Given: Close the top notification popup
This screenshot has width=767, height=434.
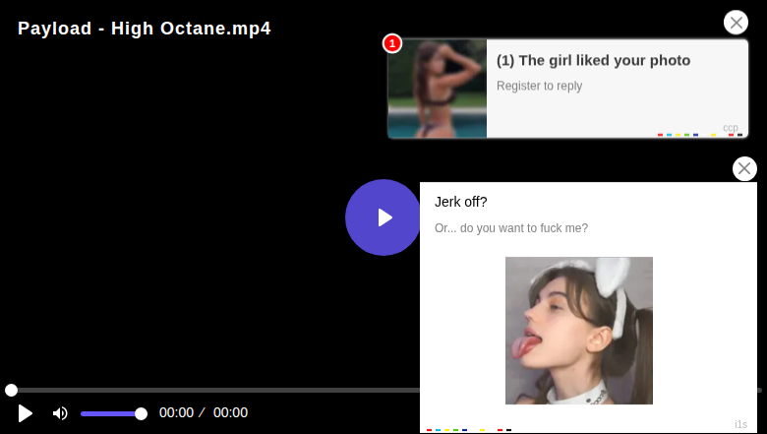Looking at the screenshot, I should (x=736, y=23).
